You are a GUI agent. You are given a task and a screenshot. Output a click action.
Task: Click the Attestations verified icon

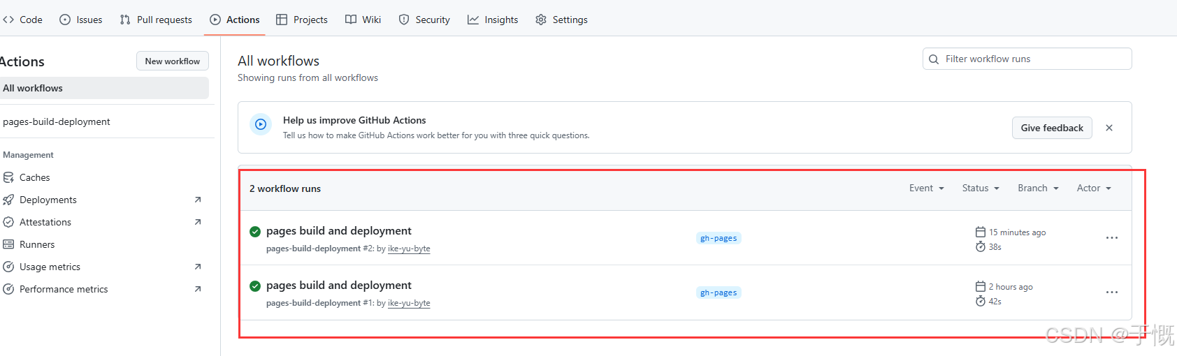click(8, 222)
